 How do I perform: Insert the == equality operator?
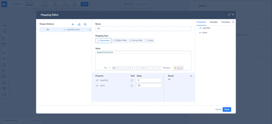[143, 68]
